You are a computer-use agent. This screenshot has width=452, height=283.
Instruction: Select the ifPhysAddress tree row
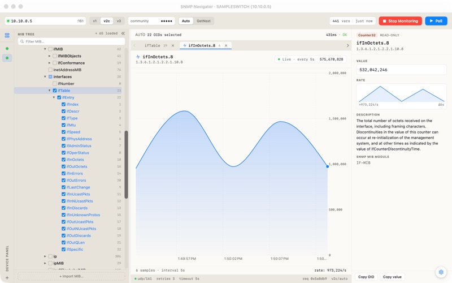coord(68,139)
